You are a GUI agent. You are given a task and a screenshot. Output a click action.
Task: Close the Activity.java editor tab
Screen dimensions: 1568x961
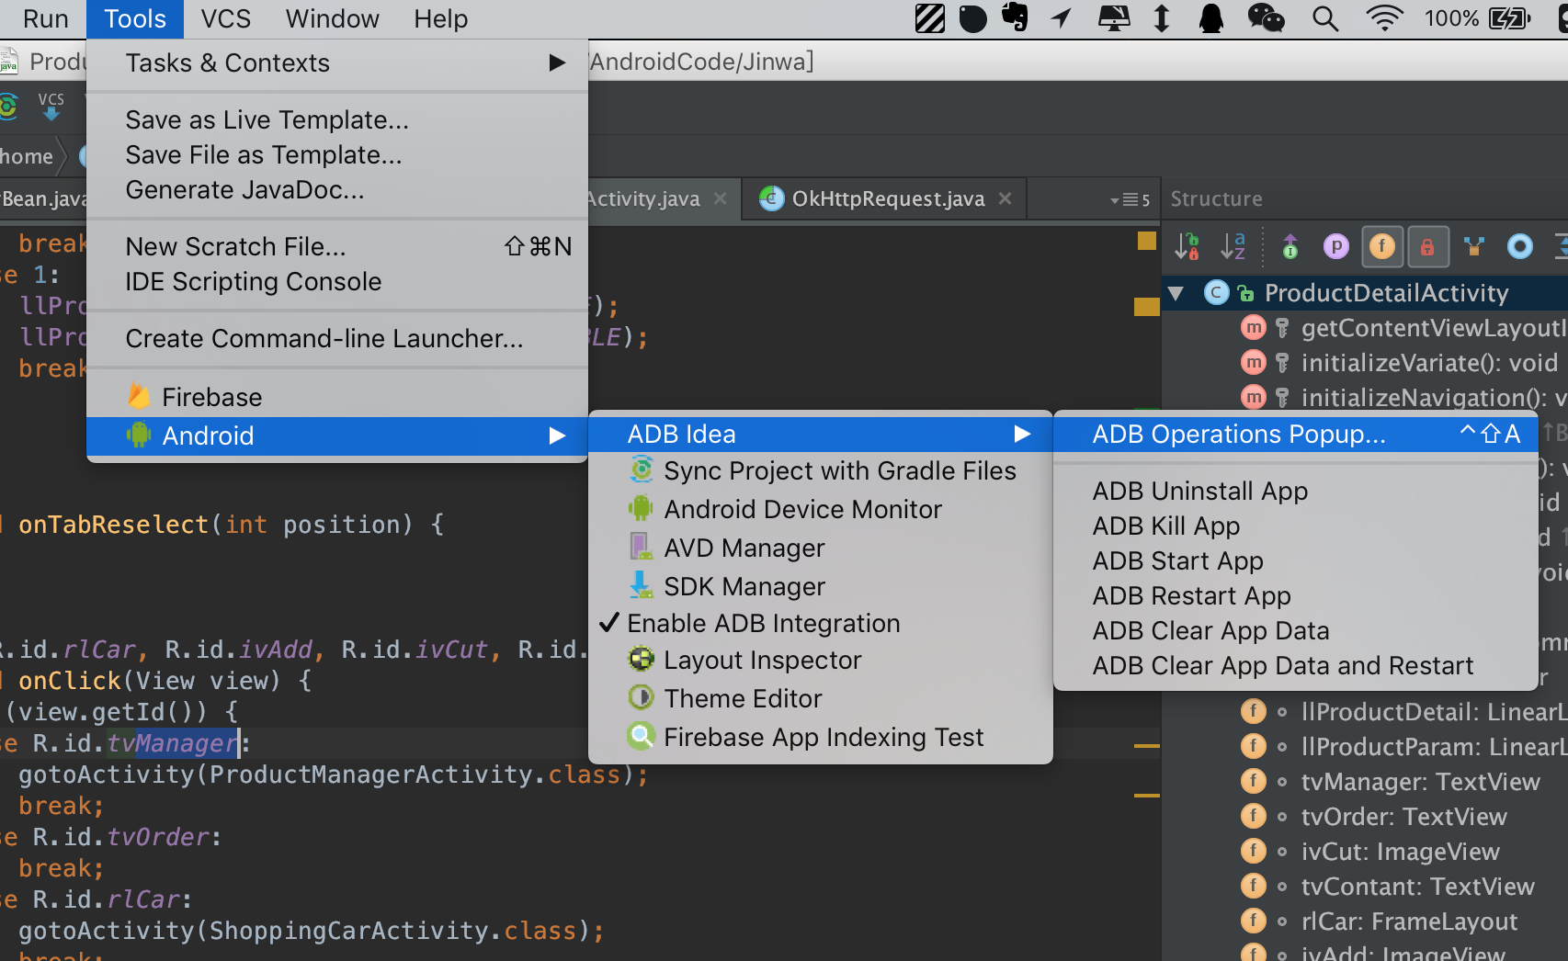point(721,198)
